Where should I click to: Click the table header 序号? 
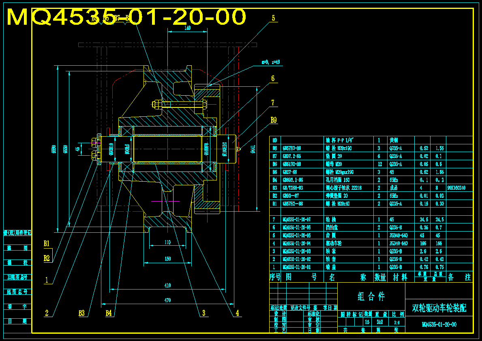click(275, 277)
